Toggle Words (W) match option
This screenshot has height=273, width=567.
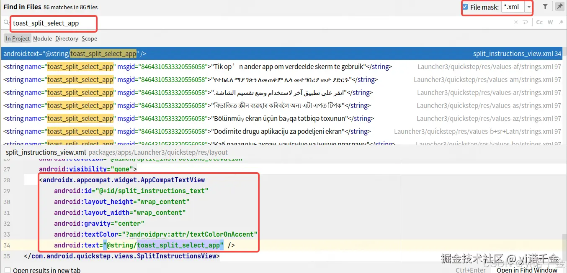(x=550, y=23)
